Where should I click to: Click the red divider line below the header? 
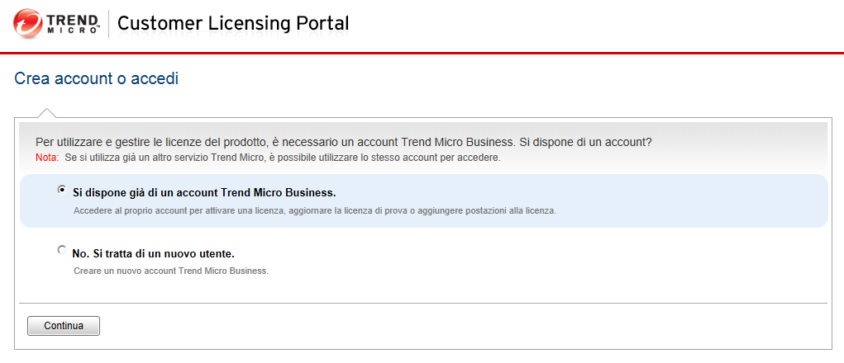pos(422,53)
